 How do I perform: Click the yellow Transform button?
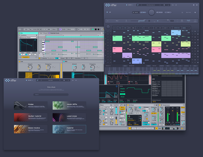(26, 57)
